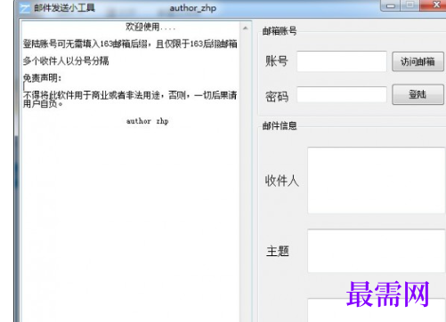Click the 登陆账号可无需填入163邮箱后缀 line
Screen dimensions: 446x322
[x=130, y=44]
